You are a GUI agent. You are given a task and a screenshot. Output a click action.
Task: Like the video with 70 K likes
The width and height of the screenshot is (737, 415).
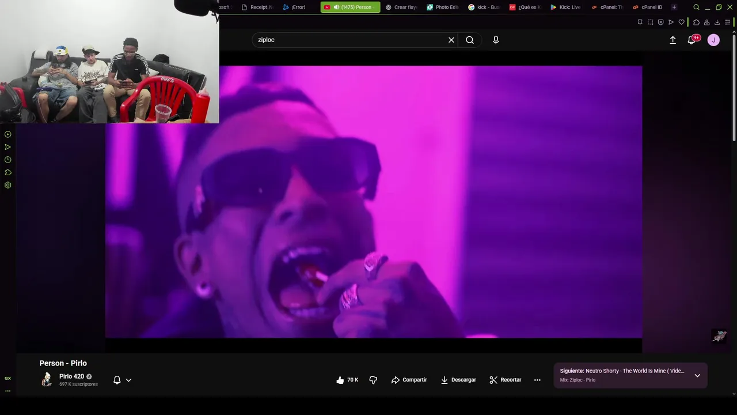[x=347, y=380]
